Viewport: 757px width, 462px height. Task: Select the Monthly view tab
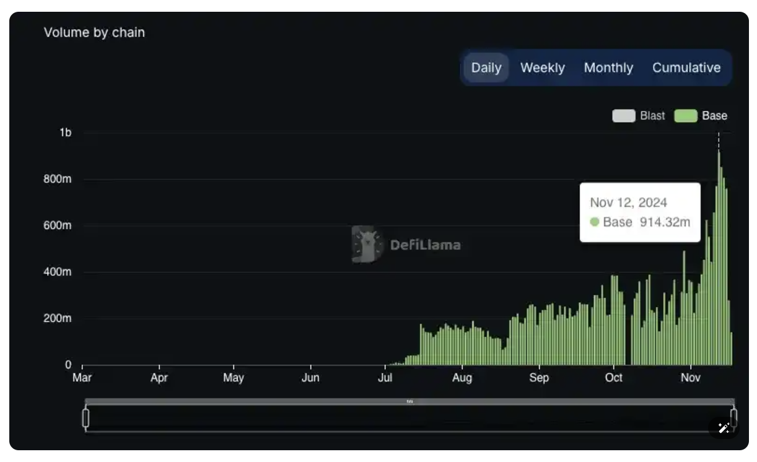pyautogui.click(x=608, y=68)
